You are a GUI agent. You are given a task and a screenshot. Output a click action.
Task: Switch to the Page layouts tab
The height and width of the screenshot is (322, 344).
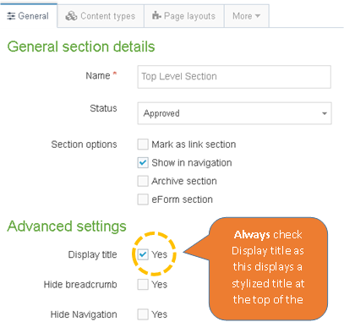(x=184, y=16)
